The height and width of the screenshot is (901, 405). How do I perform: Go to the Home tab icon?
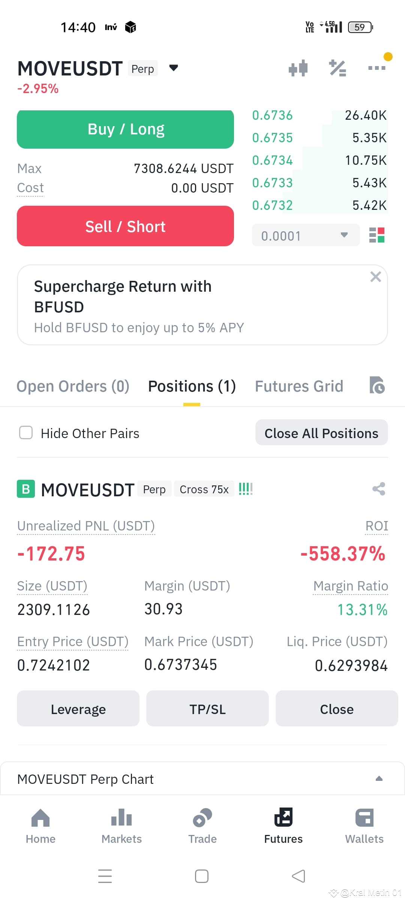[x=40, y=818]
